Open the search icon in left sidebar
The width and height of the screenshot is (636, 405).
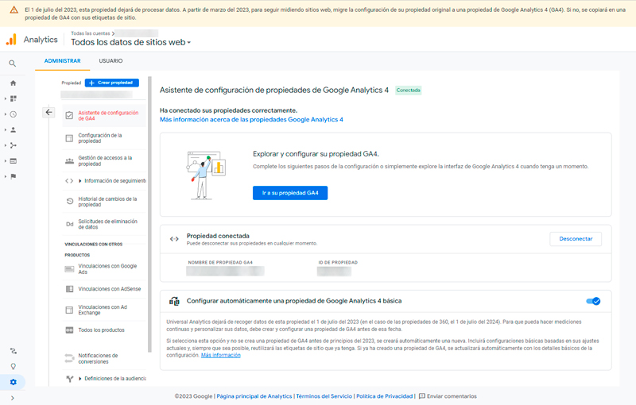click(13, 64)
